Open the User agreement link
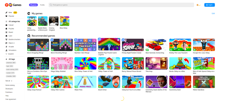225x101 pixels. (x=11, y=99)
